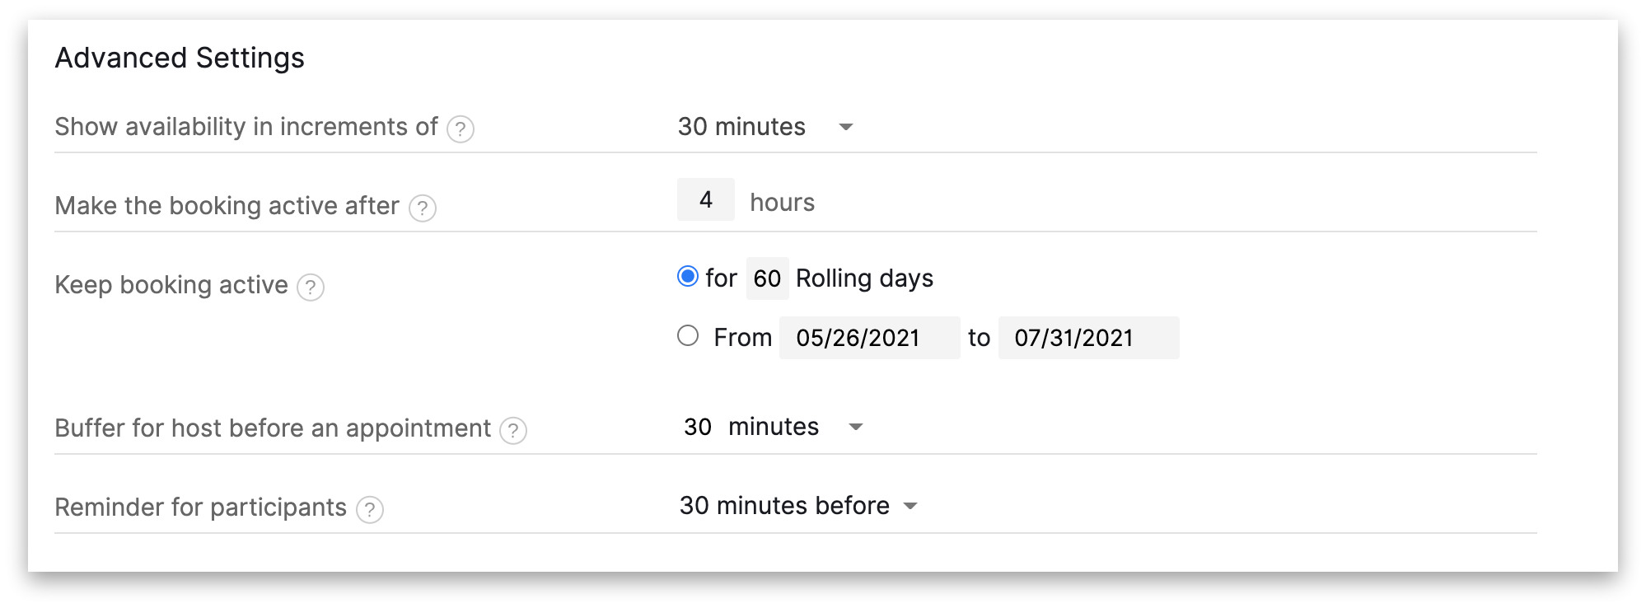Click the buffer value 30 number
Image resolution: width=1646 pixels, height=608 pixels.
(698, 427)
